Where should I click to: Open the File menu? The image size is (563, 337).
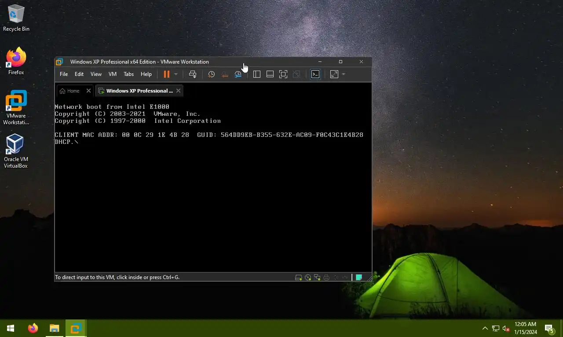[x=64, y=74]
